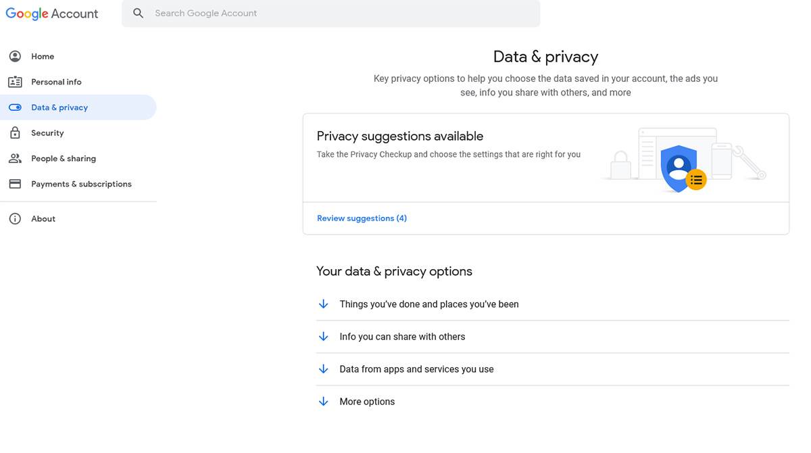The width and height of the screenshot is (811, 453).
Task: Click the Google Account logo
Action: click(x=51, y=13)
